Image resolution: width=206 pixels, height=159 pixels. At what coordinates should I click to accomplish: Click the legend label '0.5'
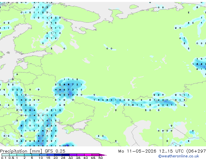point(11,158)
